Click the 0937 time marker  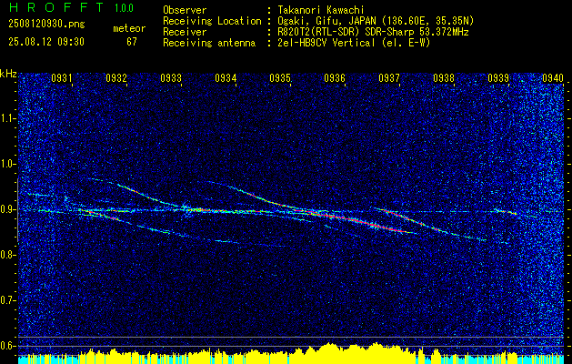[389, 78]
